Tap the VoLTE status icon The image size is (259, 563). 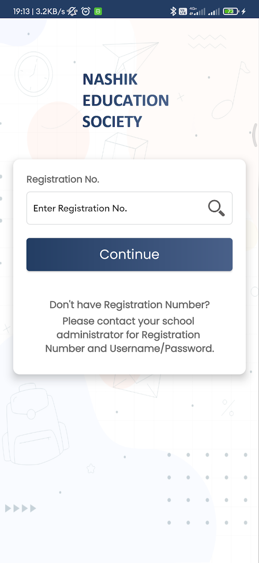[x=183, y=11]
